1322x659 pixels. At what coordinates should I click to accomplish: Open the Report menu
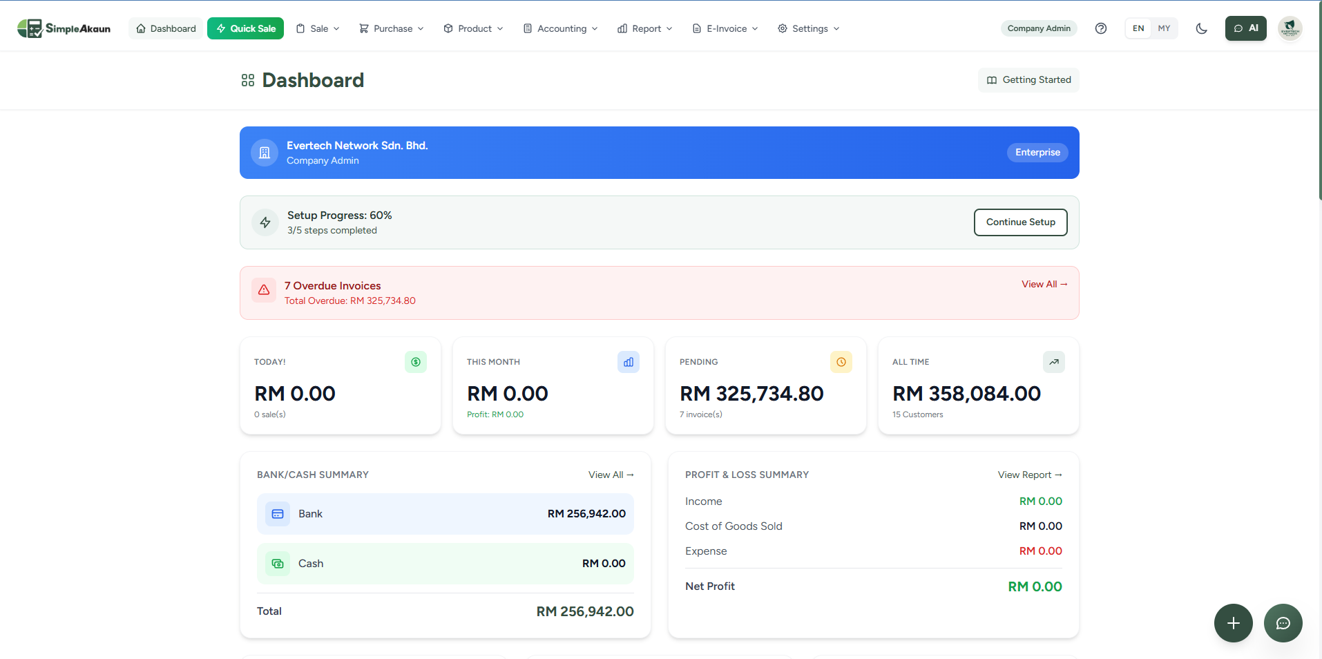point(644,28)
